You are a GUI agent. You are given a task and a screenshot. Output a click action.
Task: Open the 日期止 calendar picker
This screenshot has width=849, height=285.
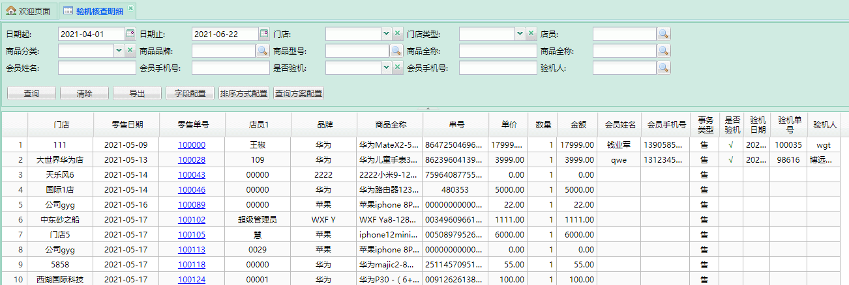263,34
